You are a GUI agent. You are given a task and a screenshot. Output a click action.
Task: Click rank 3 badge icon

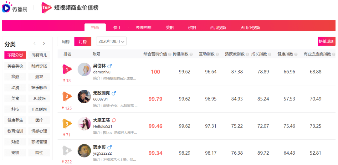click(67, 124)
